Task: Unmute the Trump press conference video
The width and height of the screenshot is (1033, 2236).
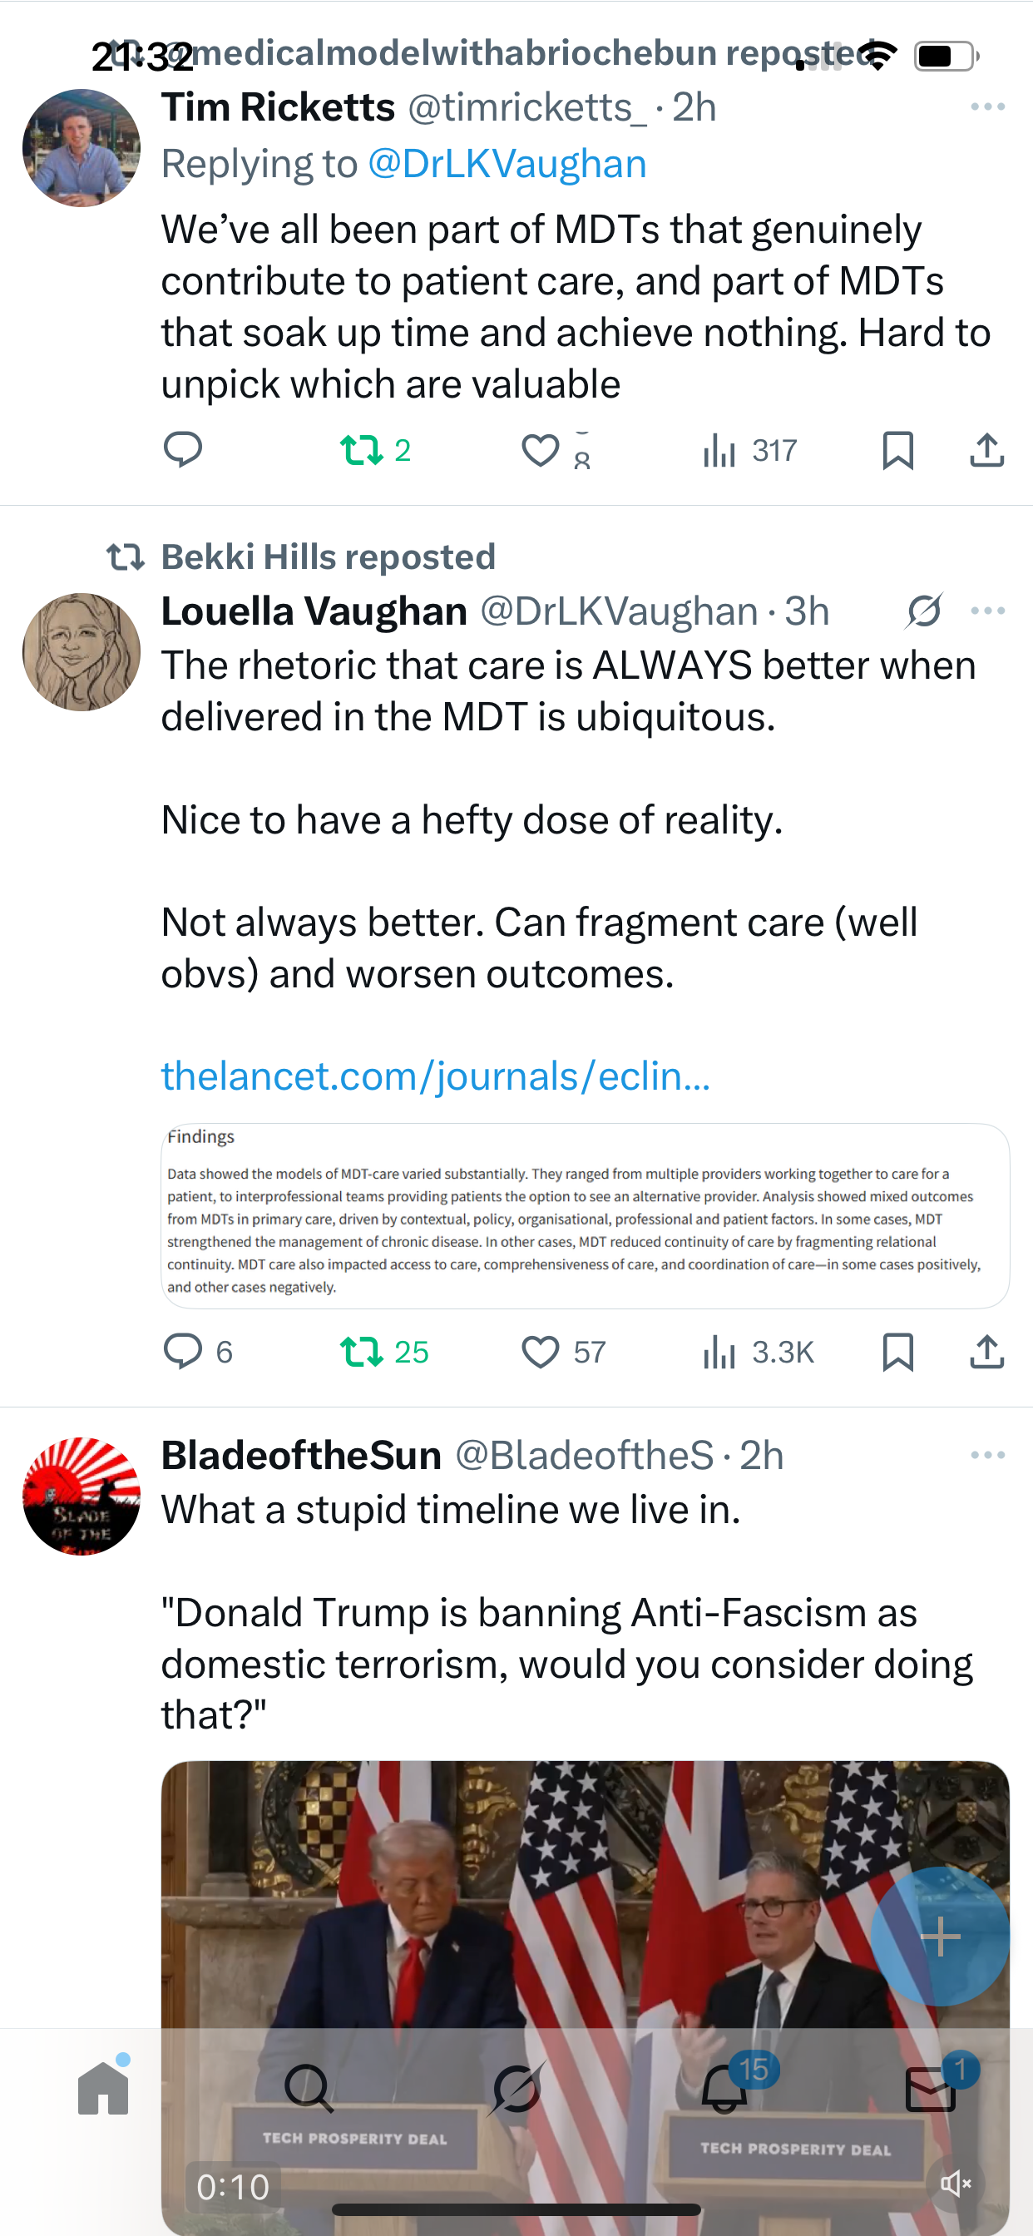Action: point(956,2182)
